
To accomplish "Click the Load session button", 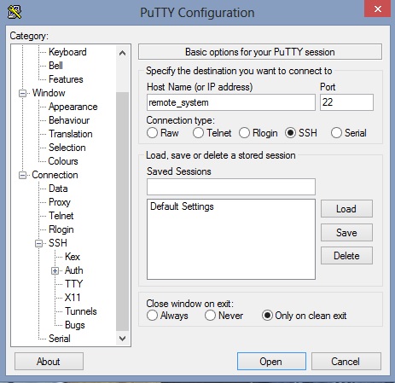I will [x=346, y=209].
